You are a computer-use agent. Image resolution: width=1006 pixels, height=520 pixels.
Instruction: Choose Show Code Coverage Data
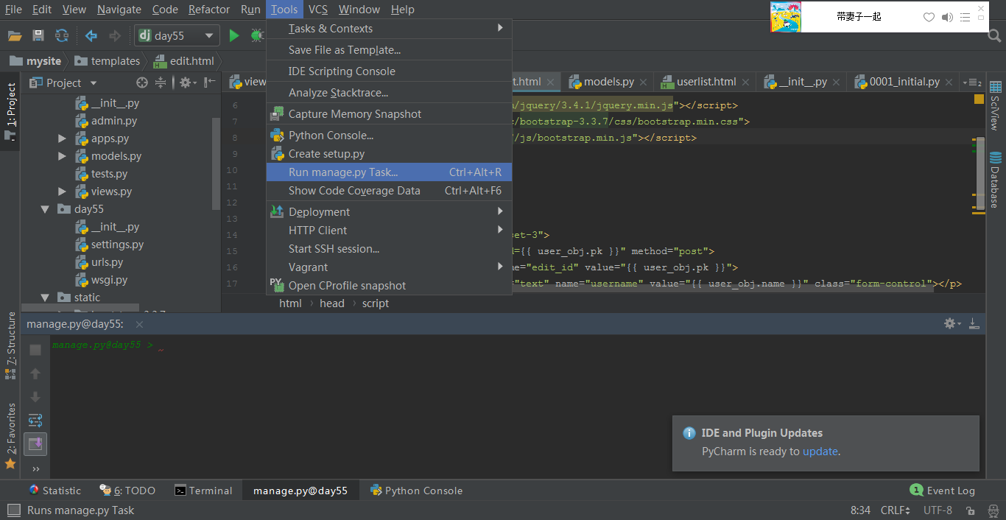point(389,191)
